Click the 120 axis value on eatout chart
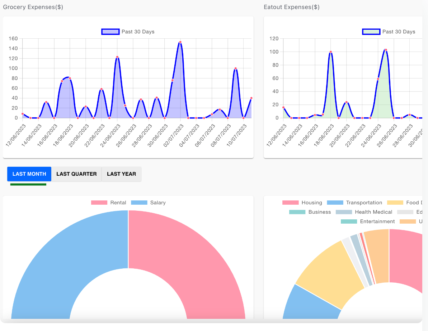The image size is (428, 331). [274, 39]
